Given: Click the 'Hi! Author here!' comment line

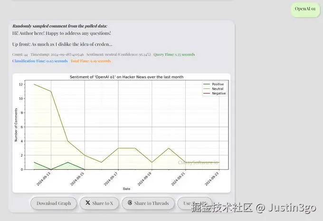Looking at the screenshot, I should [62, 33].
